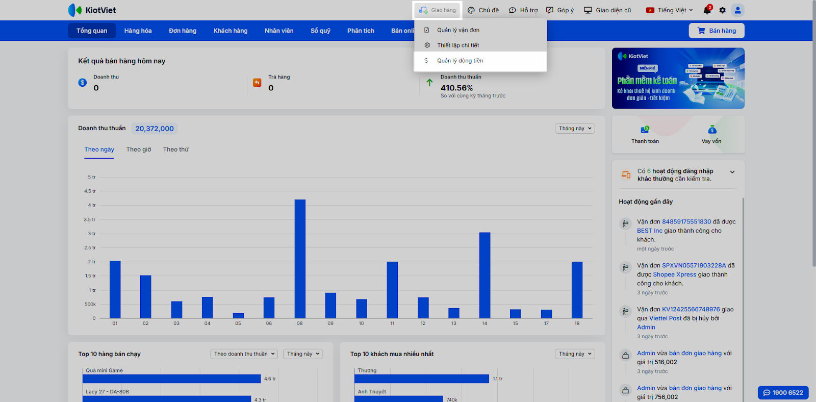Open user account avatar

coord(737,10)
